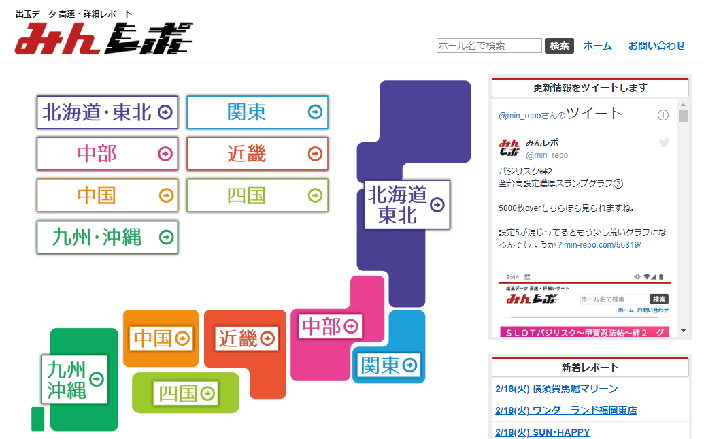Open the お問い合わせ contact link

[656, 46]
